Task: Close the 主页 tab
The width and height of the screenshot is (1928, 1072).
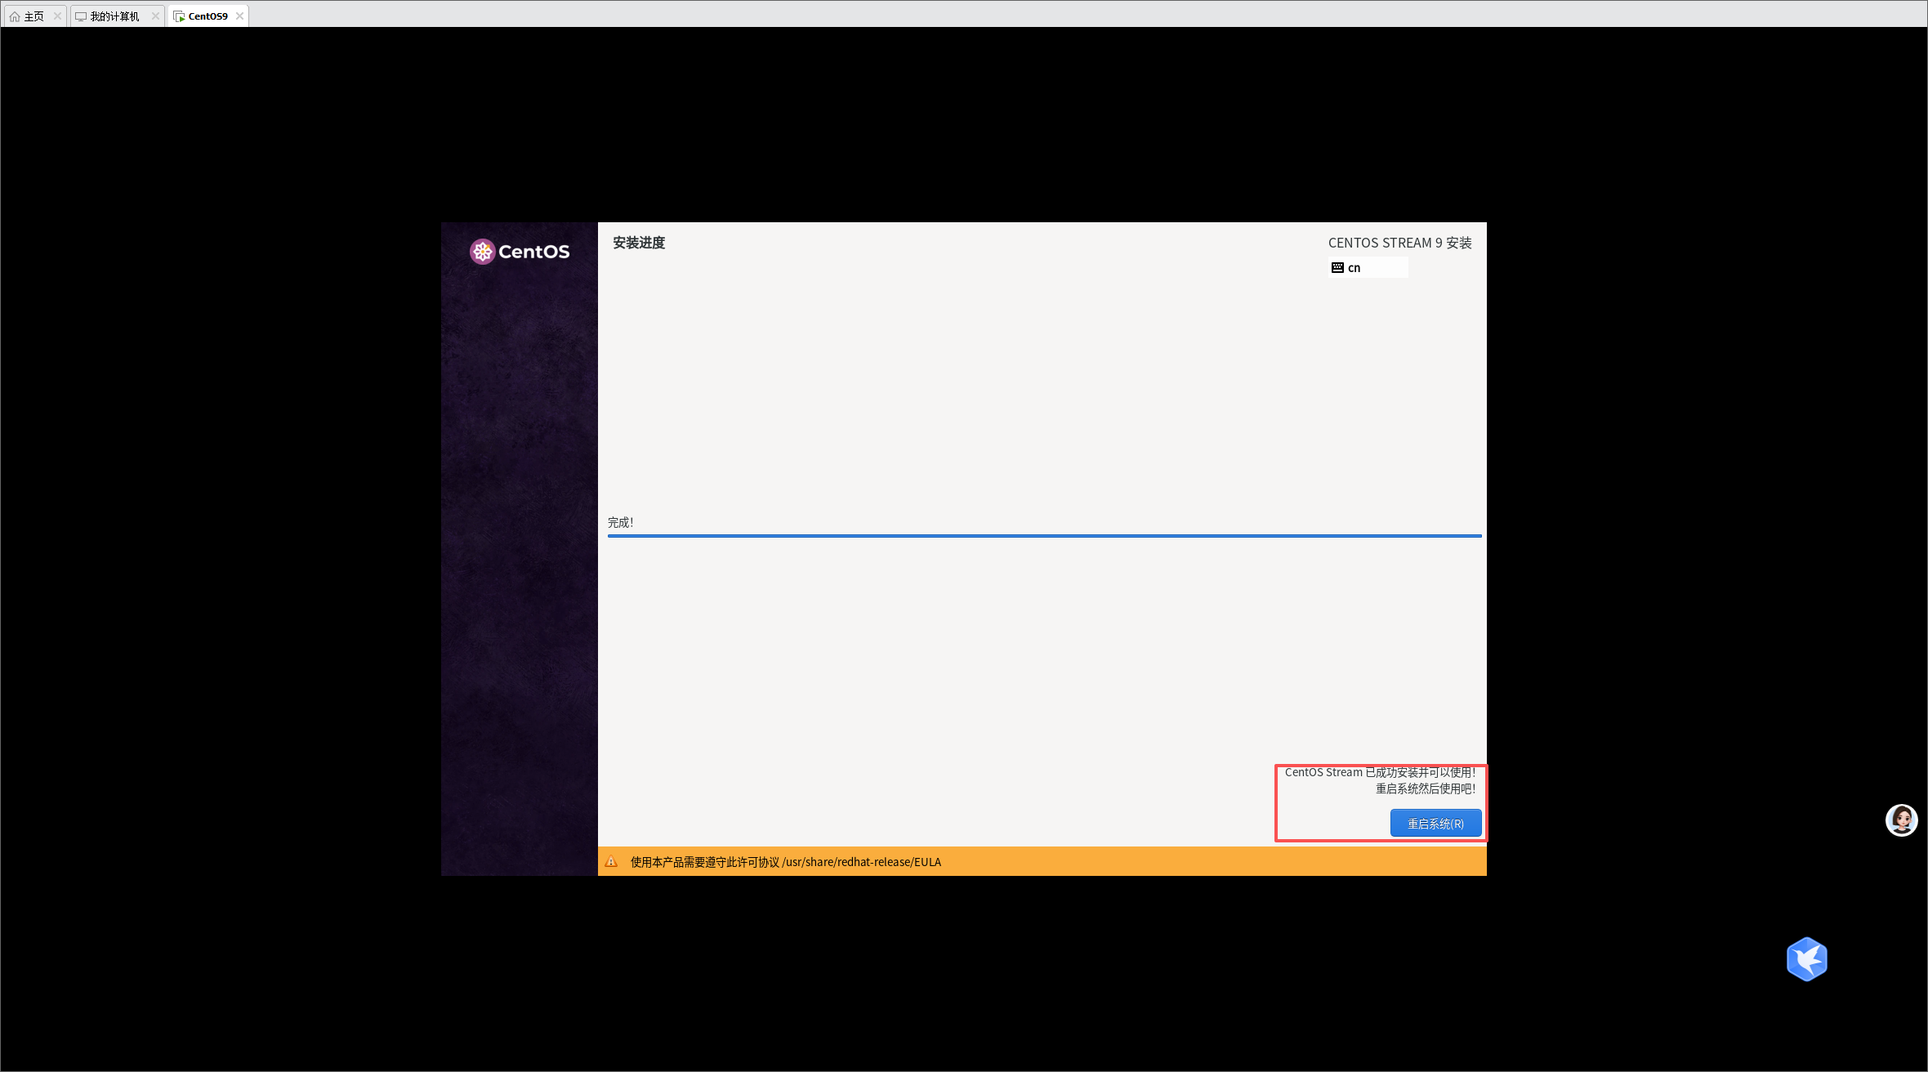Action: pos(57,16)
